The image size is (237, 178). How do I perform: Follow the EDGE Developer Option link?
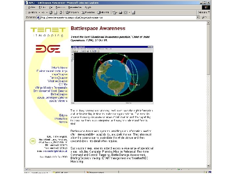[x=52, y=98]
